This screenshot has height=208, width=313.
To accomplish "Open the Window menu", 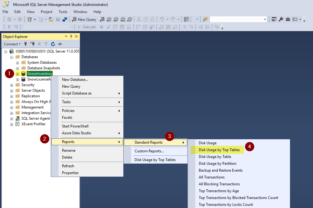I will 80,12.
